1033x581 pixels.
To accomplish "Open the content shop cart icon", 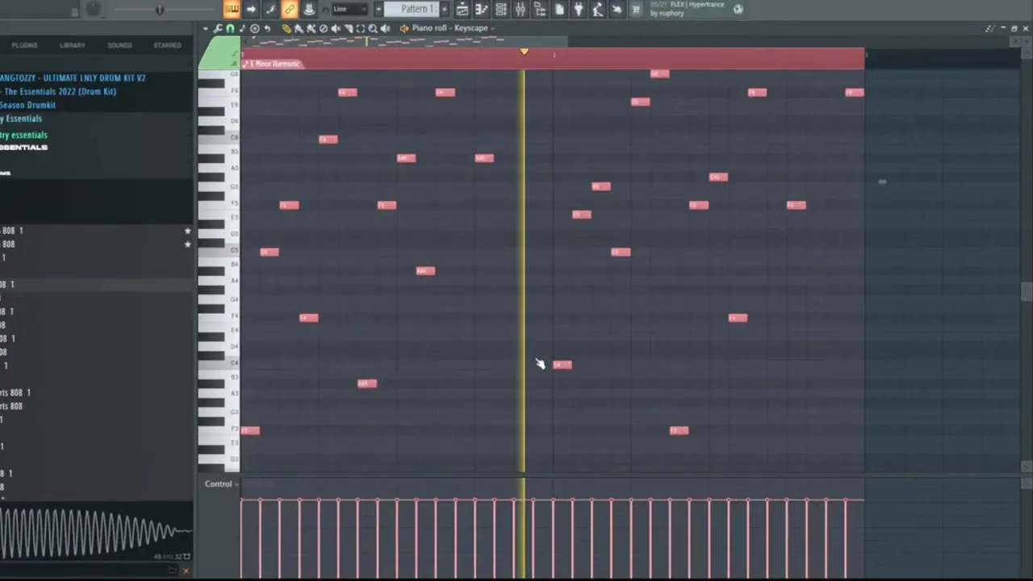I will pyautogui.click(x=636, y=9).
